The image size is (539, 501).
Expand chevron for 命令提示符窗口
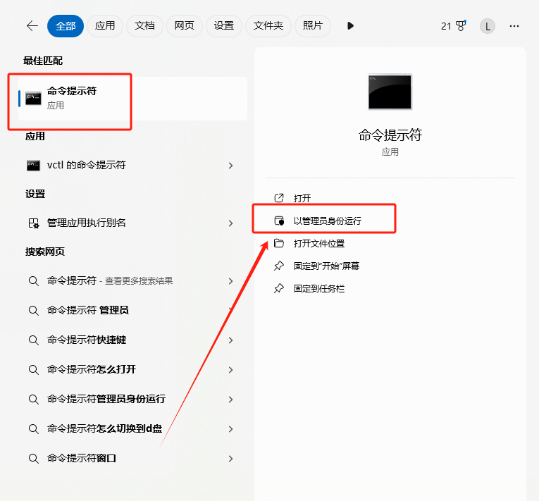pos(230,458)
